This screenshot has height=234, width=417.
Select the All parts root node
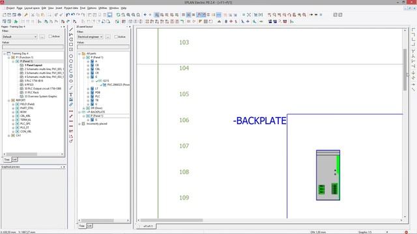[x=91, y=53]
